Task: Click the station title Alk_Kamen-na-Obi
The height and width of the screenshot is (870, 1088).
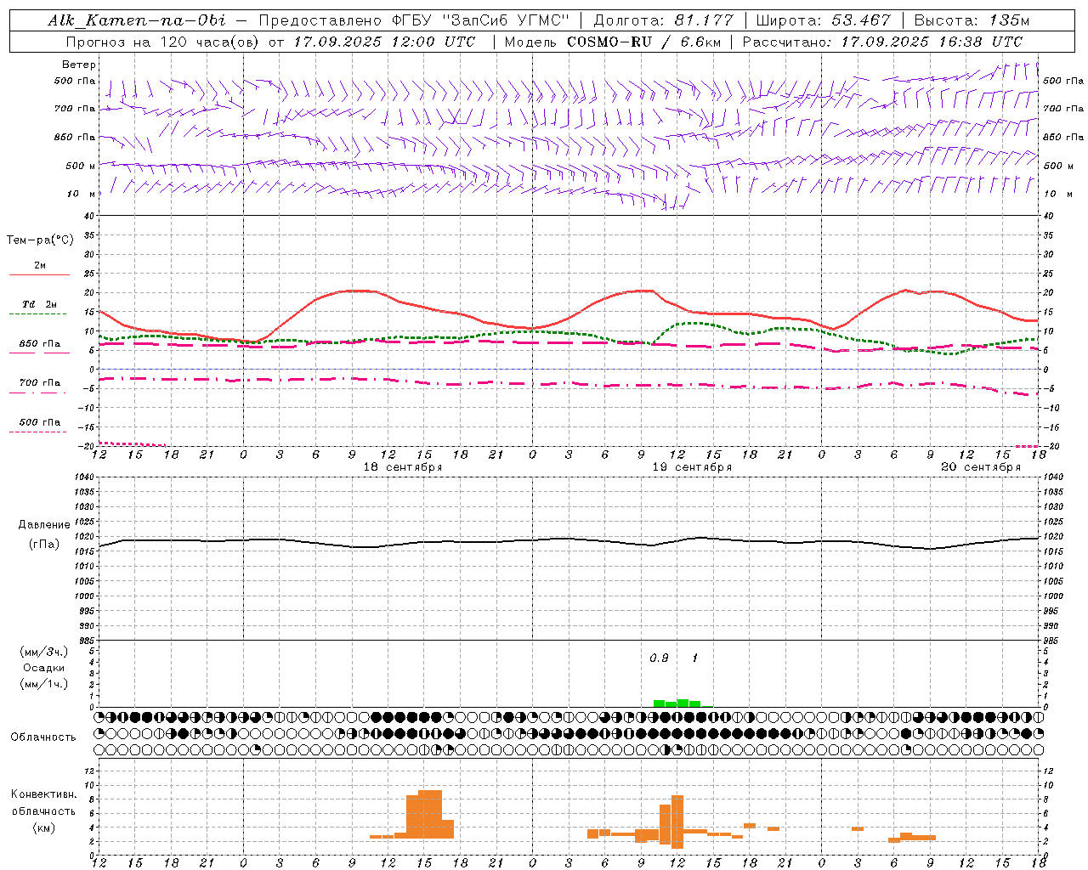Action: 137,20
